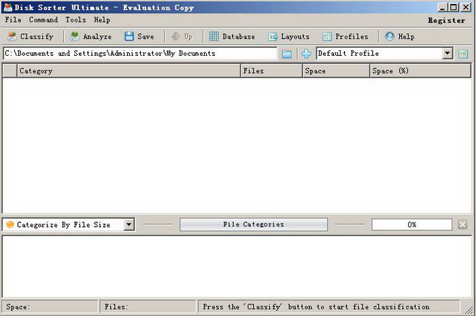
Task: Sort by Category column header
Action: (x=129, y=71)
